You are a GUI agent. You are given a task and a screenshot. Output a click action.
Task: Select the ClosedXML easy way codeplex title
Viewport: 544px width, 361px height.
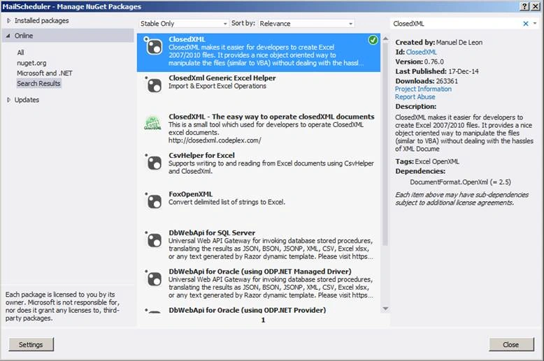pos(271,117)
